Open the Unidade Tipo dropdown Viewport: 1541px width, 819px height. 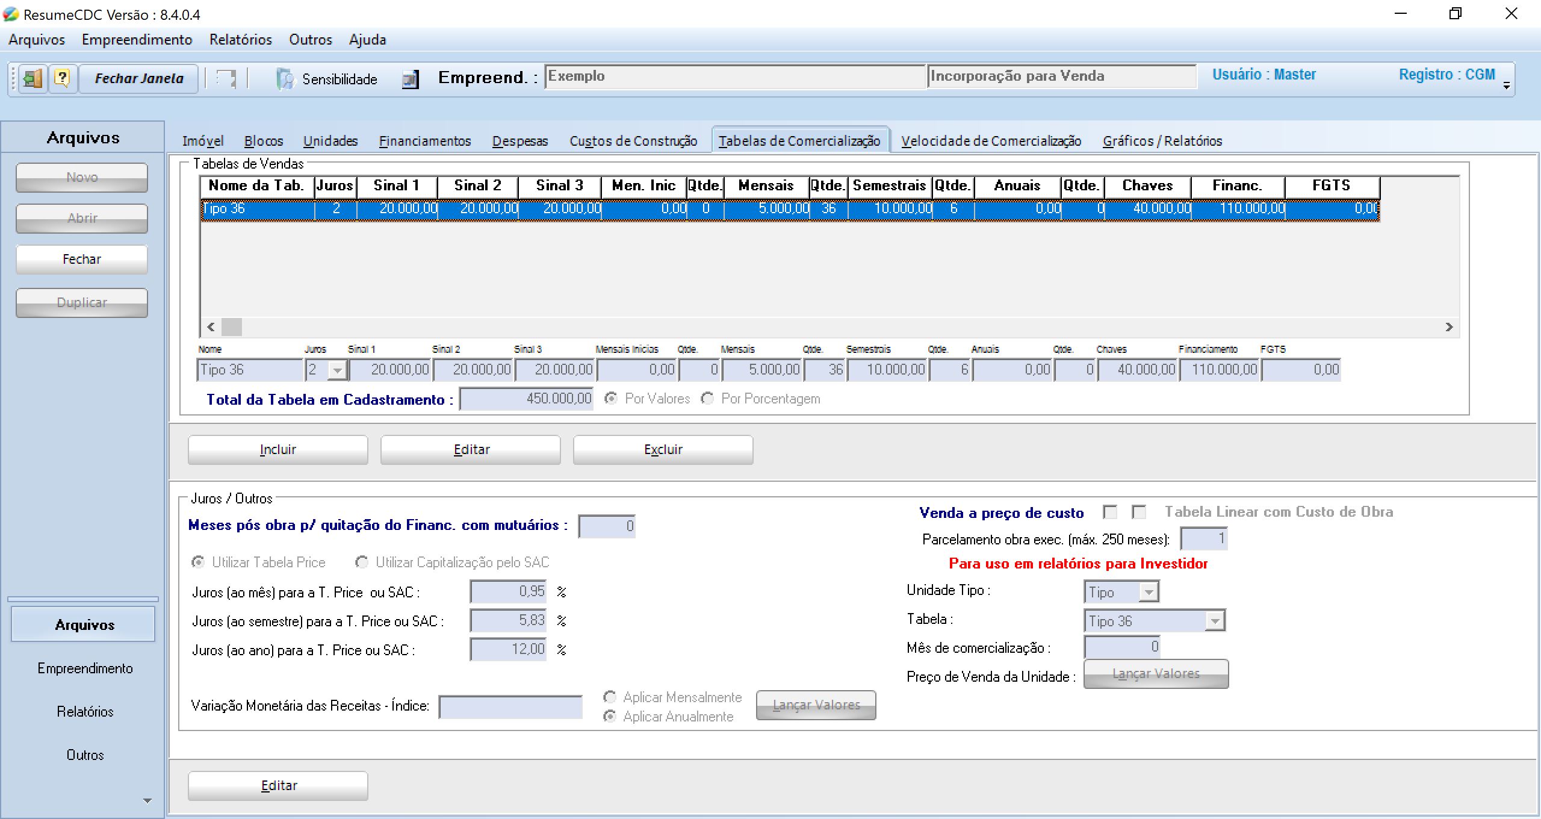1149,592
